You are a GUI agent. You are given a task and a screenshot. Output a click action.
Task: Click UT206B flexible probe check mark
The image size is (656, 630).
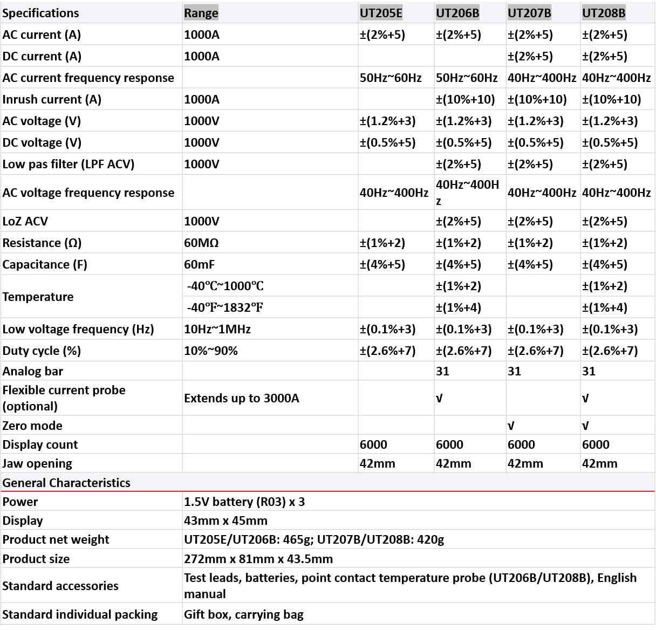(x=439, y=398)
